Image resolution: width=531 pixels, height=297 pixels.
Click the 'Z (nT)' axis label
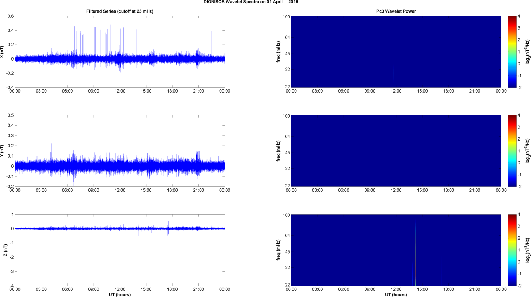click(x=6, y=250)
